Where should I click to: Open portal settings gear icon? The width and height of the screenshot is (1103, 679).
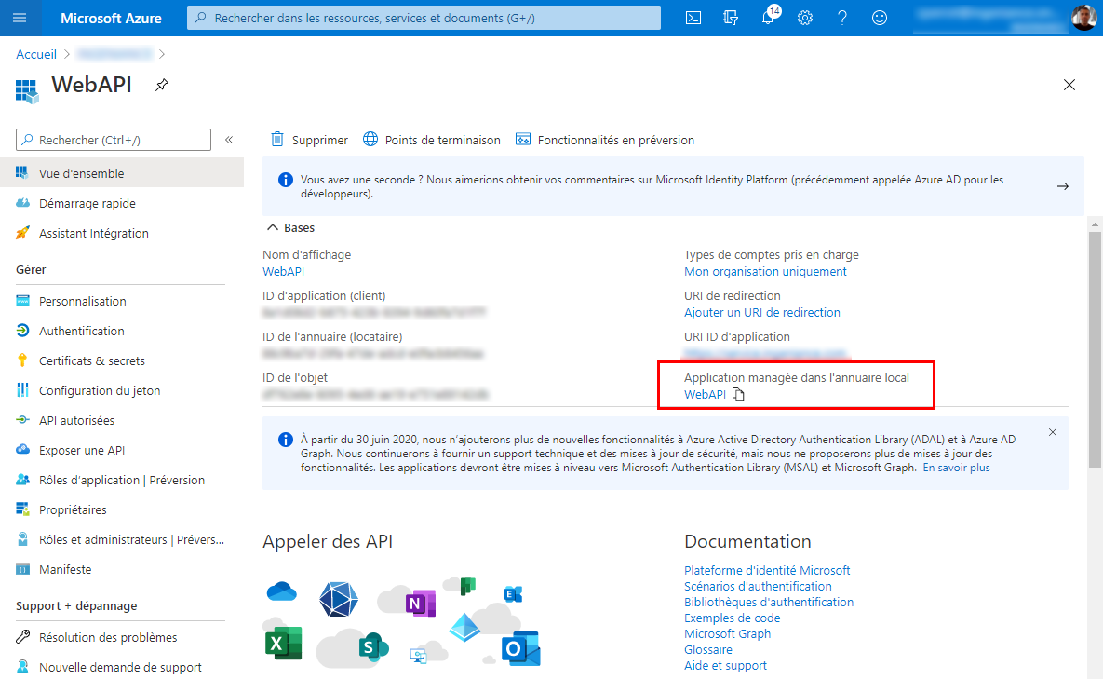pos(805,18)
